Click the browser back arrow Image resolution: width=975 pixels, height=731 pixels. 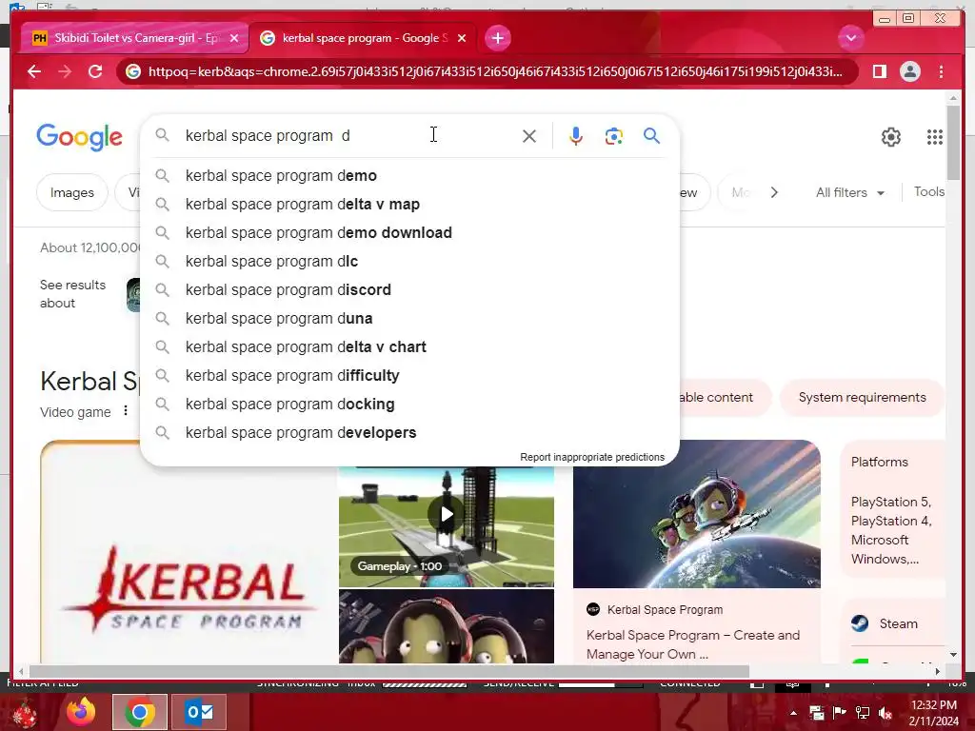34,71
